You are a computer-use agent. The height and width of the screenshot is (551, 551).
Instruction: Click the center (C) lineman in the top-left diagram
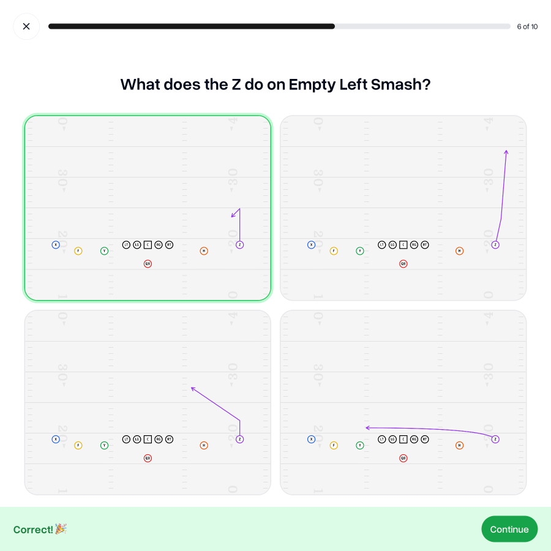click(148, 244)
